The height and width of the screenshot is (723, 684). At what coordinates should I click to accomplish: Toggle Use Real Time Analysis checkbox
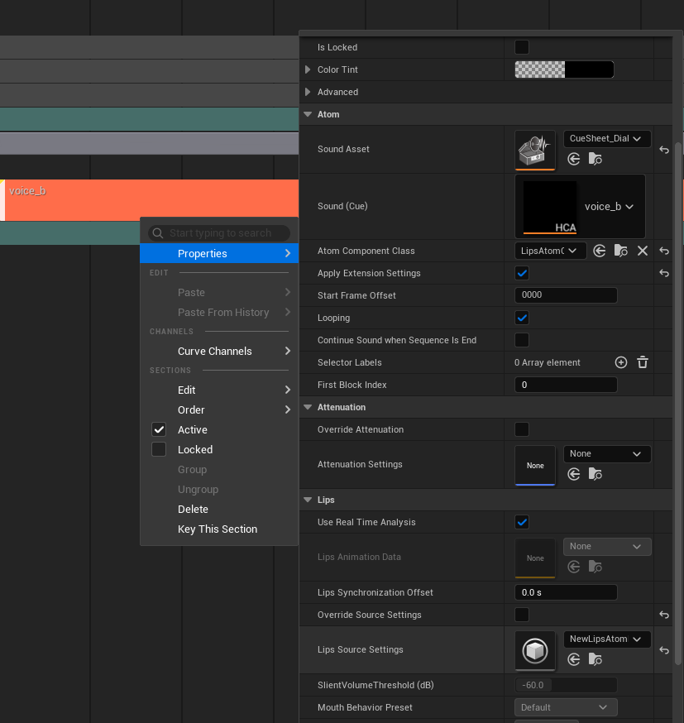click(x=522, y=522)
